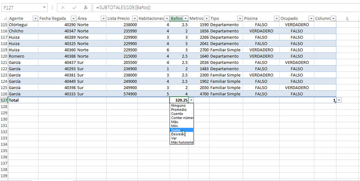
Task: Choose Máx. in the totals dropdown list
Action: tap(176, 121)
